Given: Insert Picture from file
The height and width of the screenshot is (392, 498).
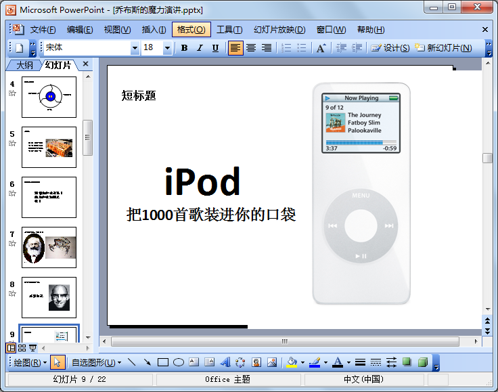Looking at the screenshot, I should tap(272, 362).
